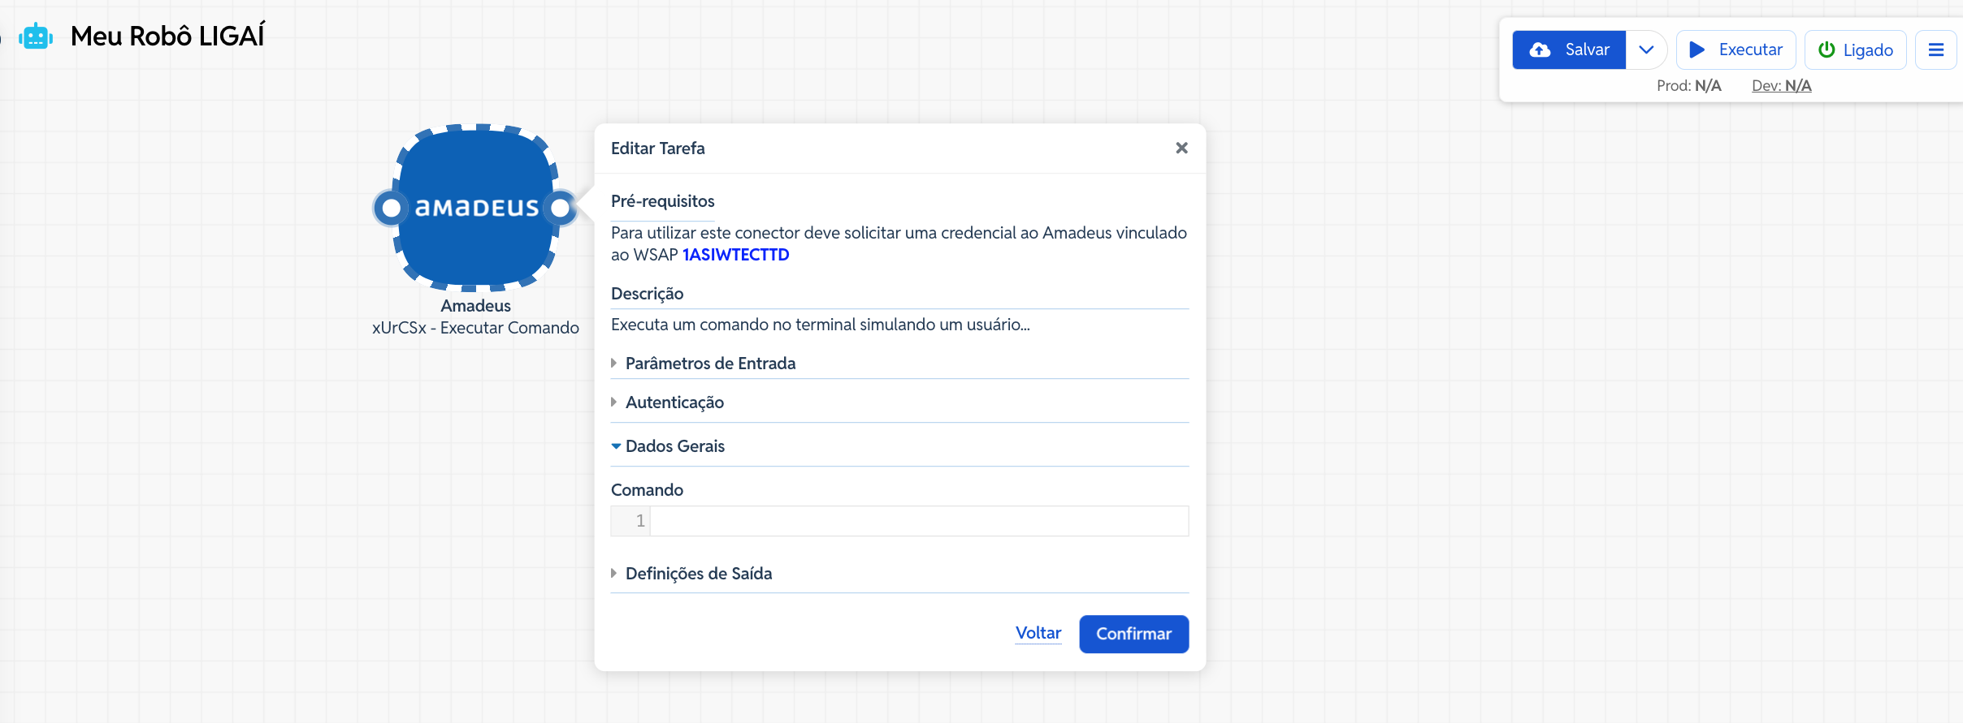
Task: Click Voltar to go back
Action: 1038,633
